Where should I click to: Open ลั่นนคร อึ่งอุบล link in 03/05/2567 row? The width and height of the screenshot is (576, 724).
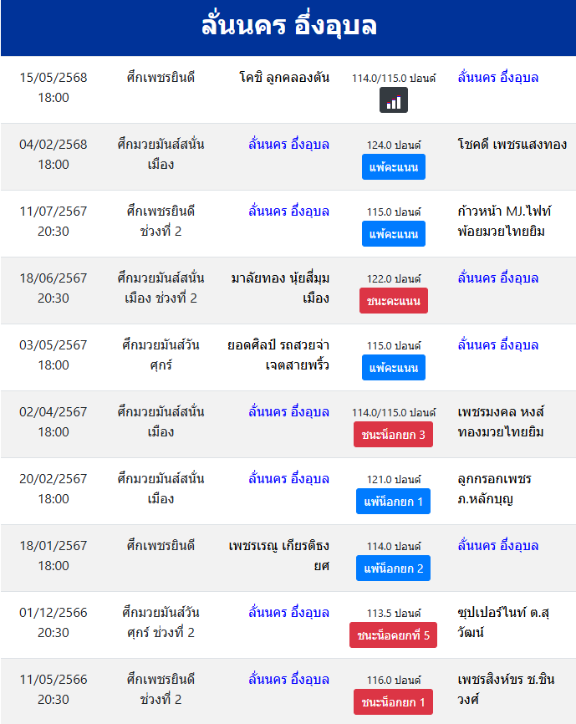(498, 345)
